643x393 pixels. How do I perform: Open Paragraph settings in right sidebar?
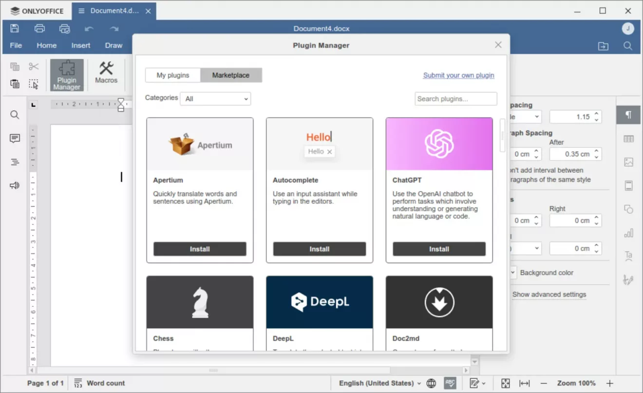pos(629,115)
